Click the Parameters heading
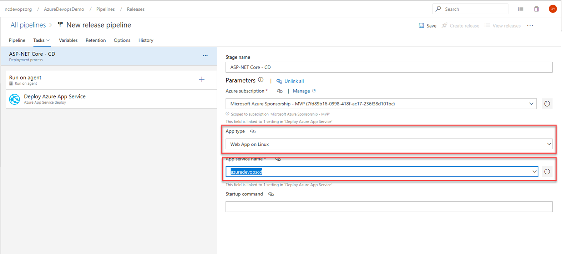The image size is (562, 254). tap(241, 80)
